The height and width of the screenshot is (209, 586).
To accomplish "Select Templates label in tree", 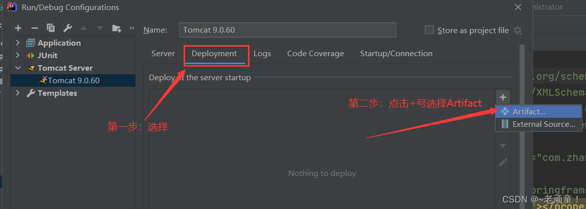I will pyautogui.click(x=57, y=93).
